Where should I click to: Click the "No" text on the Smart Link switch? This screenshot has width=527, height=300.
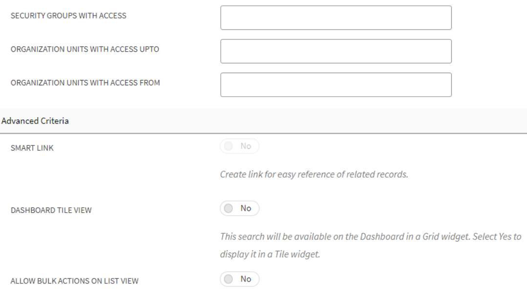click(246, 146)
